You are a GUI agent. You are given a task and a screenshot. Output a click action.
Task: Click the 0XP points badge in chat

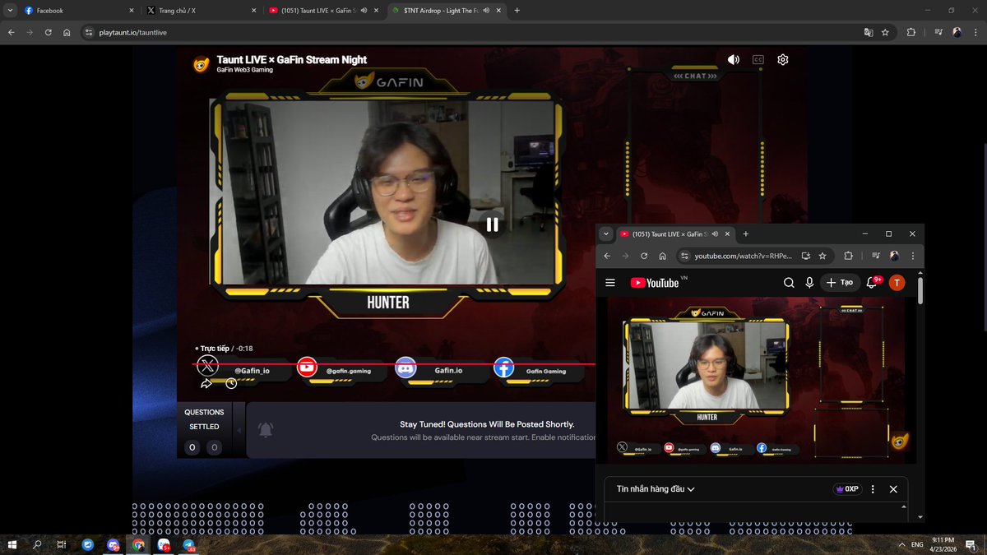(846, 489)
